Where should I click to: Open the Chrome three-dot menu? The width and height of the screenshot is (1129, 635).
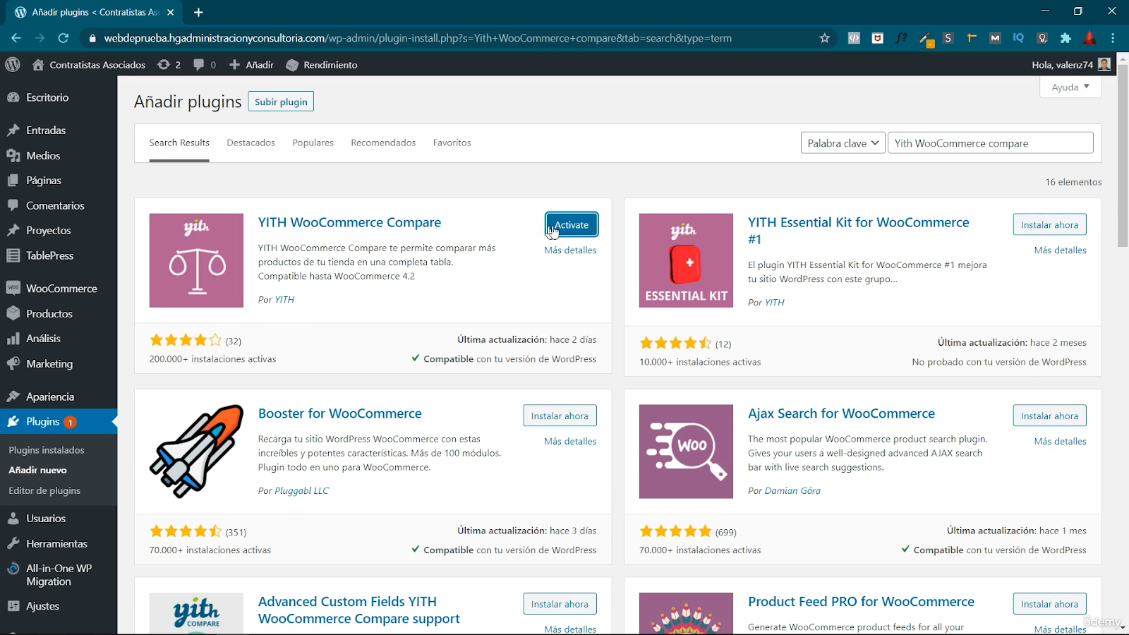click(1113, 38)
